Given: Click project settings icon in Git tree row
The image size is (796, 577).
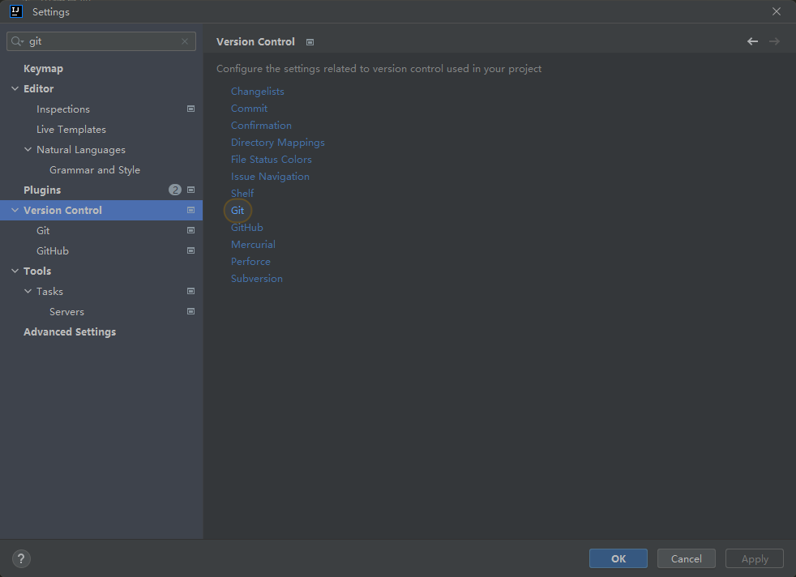Looking at the screenshot, I should (x=190, y=230).
